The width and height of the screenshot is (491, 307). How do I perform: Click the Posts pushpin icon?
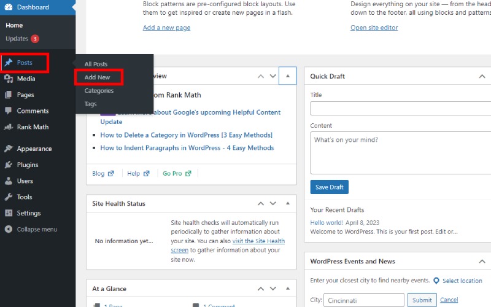coord(9,63)
